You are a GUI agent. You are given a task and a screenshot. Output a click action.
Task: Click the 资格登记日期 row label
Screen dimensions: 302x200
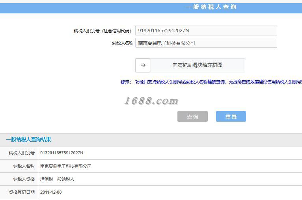coord(22,192)
